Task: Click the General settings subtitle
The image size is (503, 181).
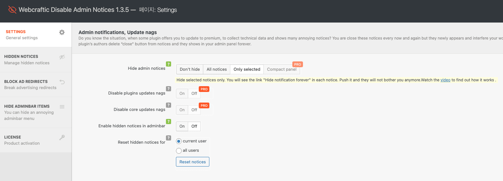Action: [22, 38]
